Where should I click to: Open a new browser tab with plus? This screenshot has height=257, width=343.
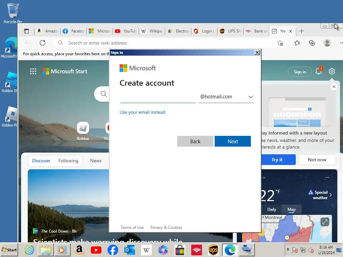click(301, 31)
